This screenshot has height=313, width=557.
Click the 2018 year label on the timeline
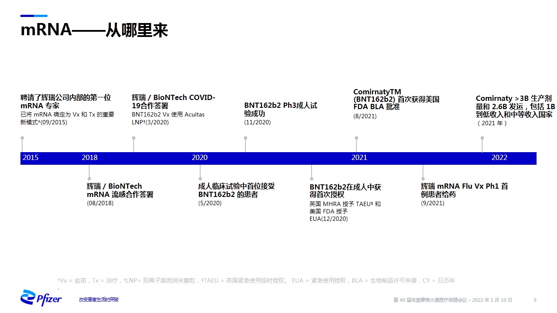(90, 158)
